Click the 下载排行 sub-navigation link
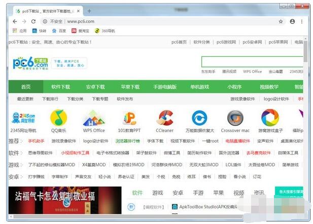313x224 pixels. 50,99
